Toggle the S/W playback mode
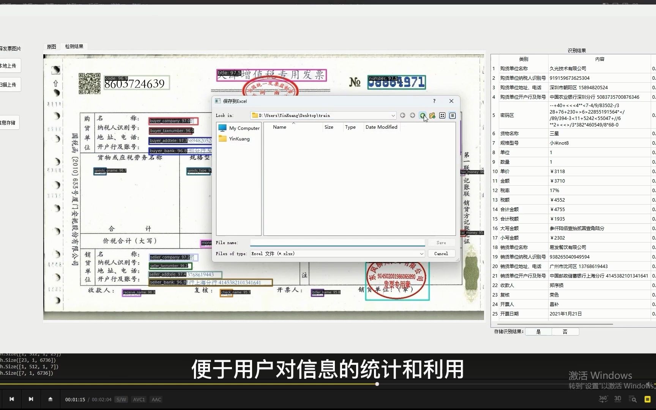 [x=121, y=399]
